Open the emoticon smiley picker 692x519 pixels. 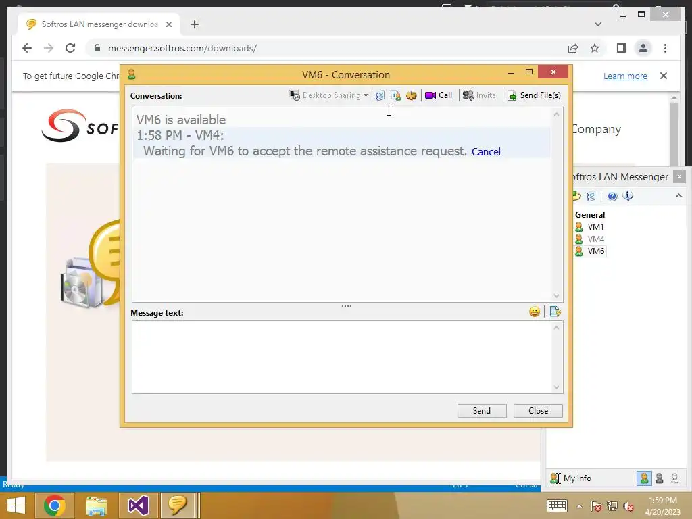[x=535, y=312]
